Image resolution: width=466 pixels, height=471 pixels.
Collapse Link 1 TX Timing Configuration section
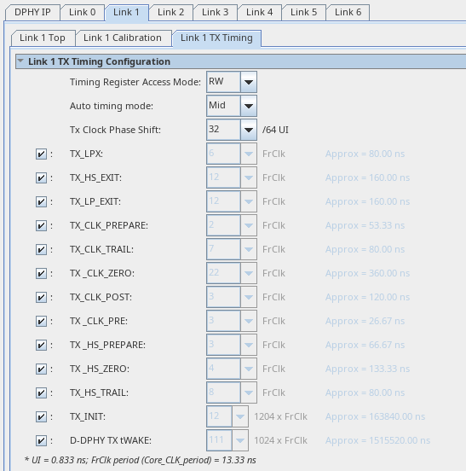tap(20, 61)
